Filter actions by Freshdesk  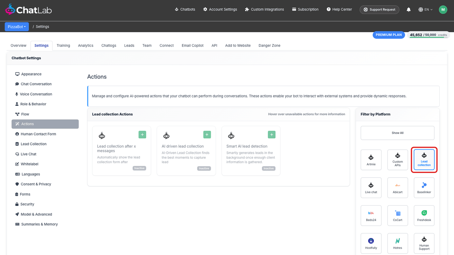424,216
